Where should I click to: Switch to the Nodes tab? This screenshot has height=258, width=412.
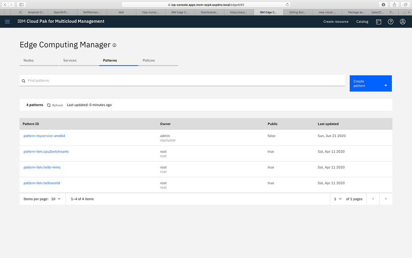pos(28,60)
